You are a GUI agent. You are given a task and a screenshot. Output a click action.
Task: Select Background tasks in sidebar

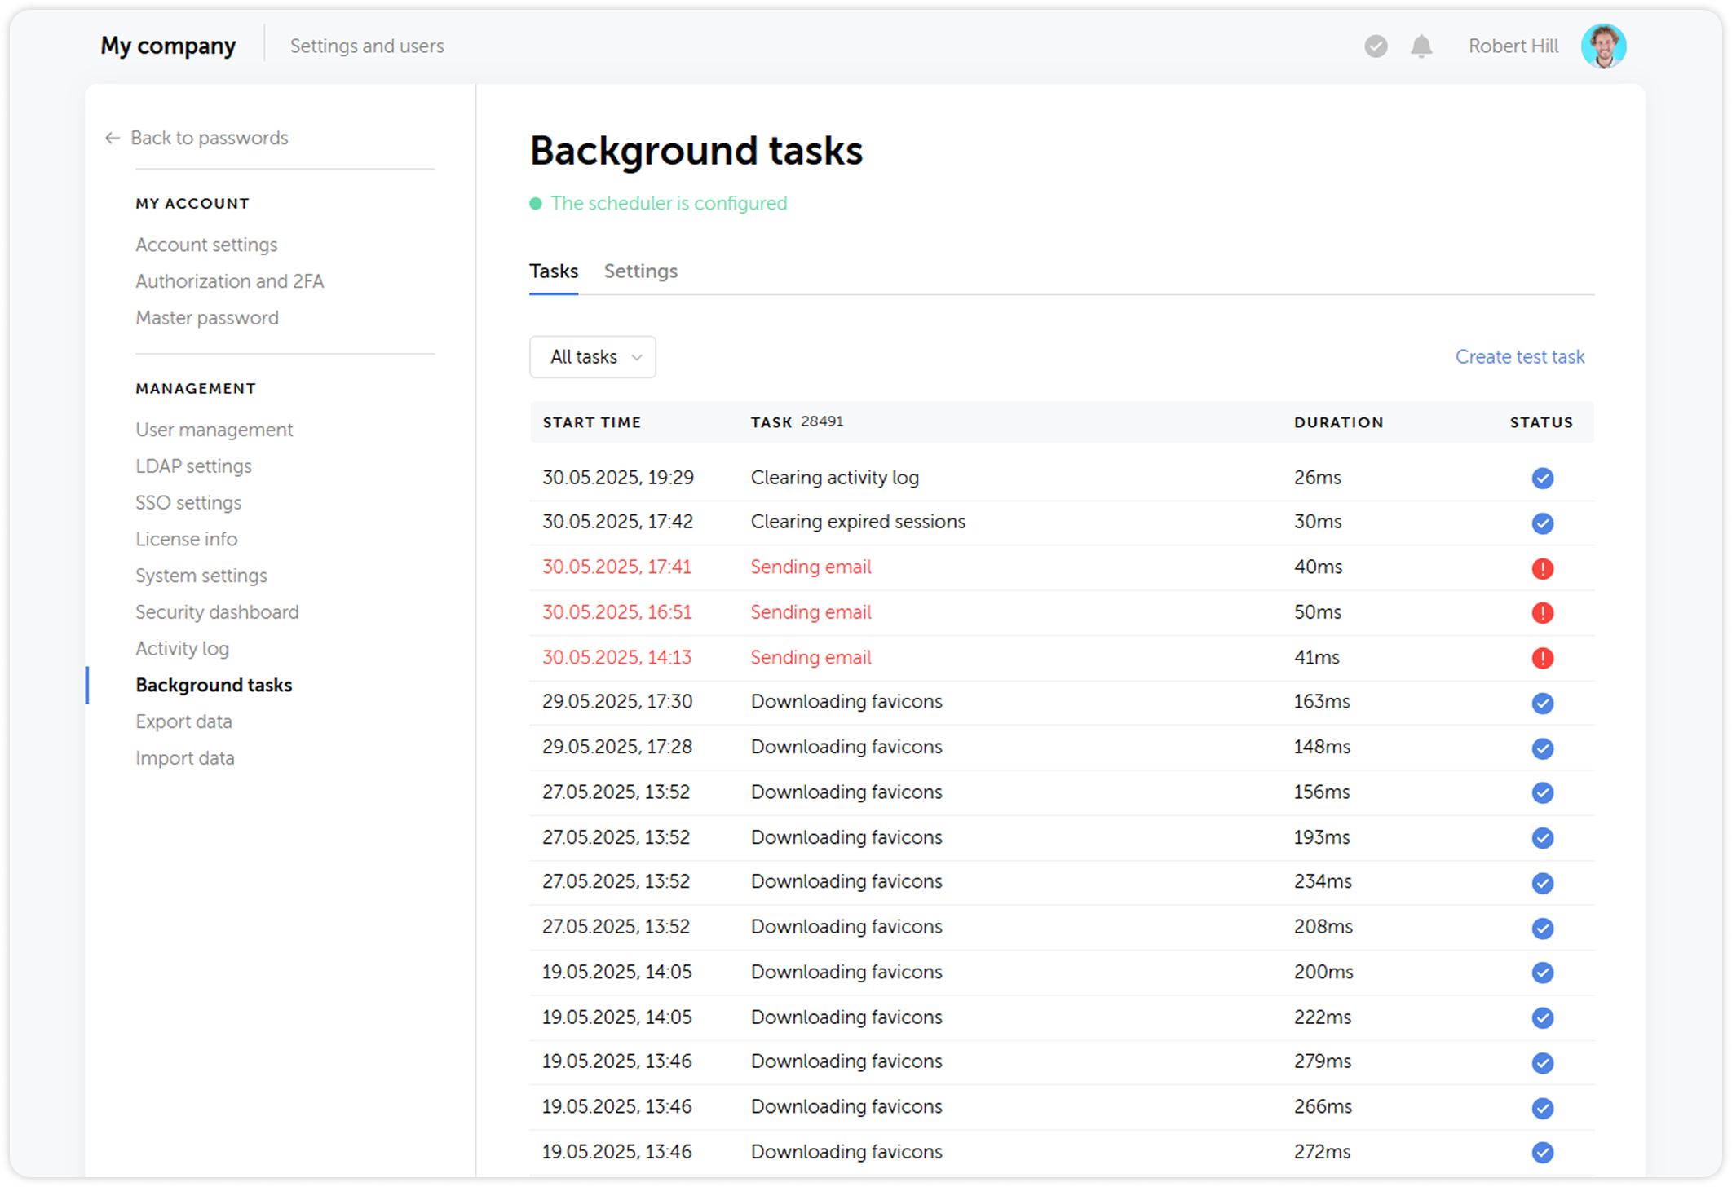point(214,686)
